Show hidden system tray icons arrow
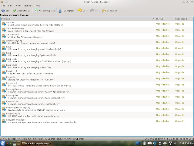 click(175, 143)
